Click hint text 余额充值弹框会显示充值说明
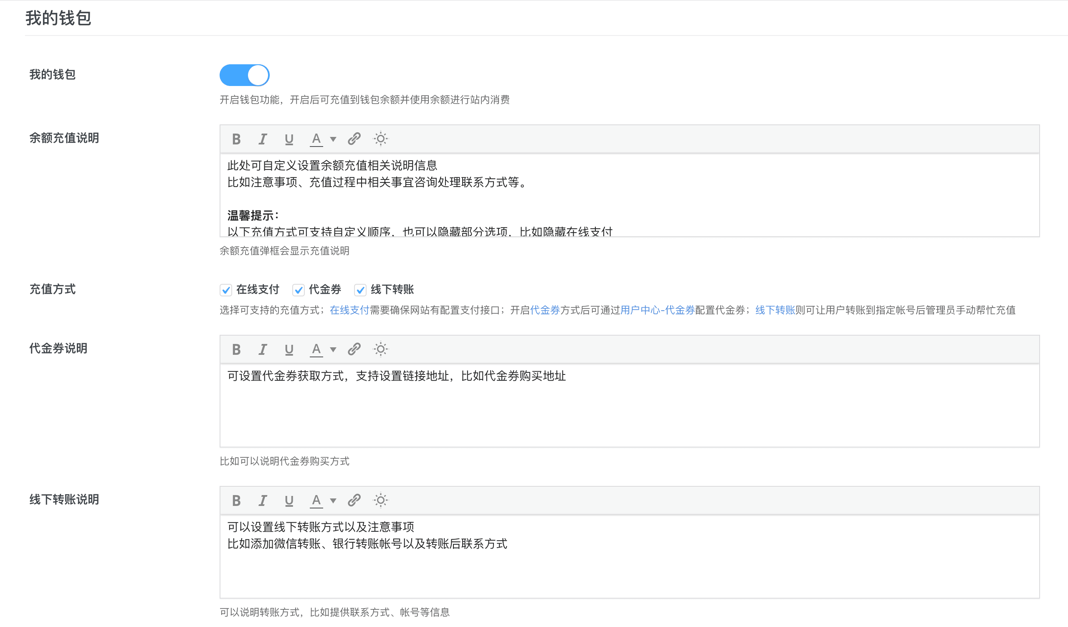Screen dimensions: 1068x627 point(284,251)
